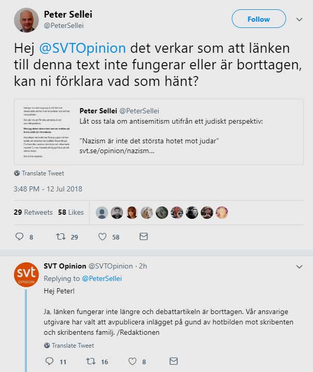The height and width of the screenshot is (372, 313).
Task: Open the @PeterSellei link in Replying to
Action: click(101, 278)
